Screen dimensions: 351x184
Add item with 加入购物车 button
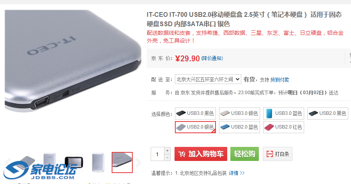point(201,154)
